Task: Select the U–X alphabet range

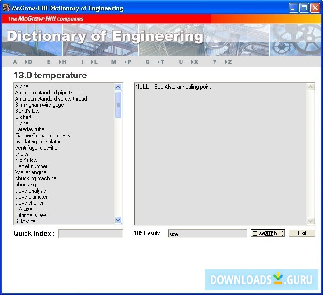Action: 189,62
